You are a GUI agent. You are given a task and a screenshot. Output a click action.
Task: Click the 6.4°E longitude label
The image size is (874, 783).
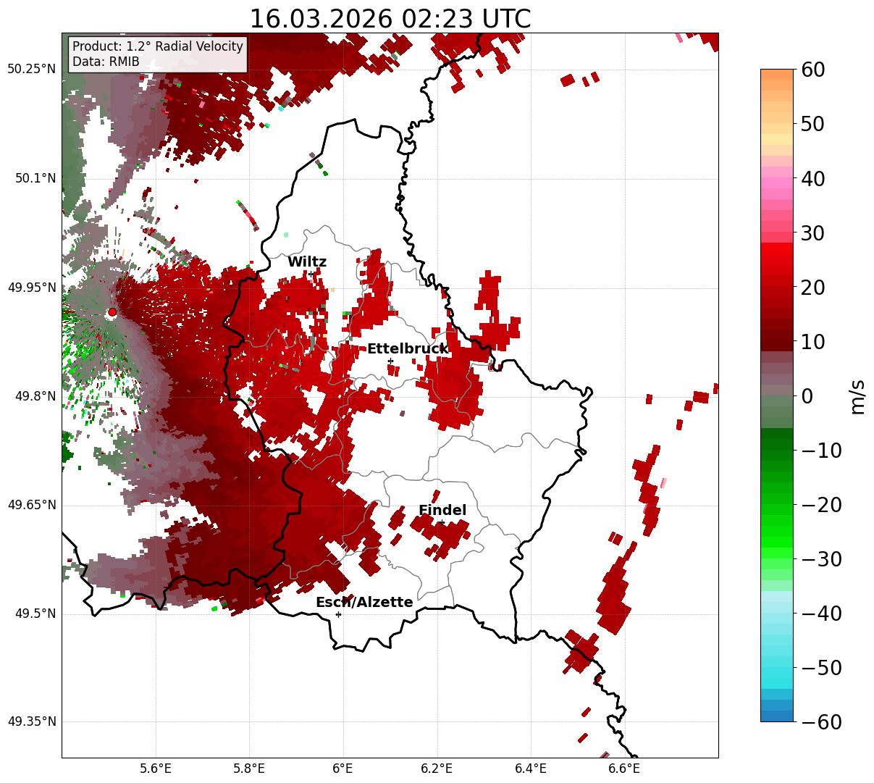tap(531, 769)
